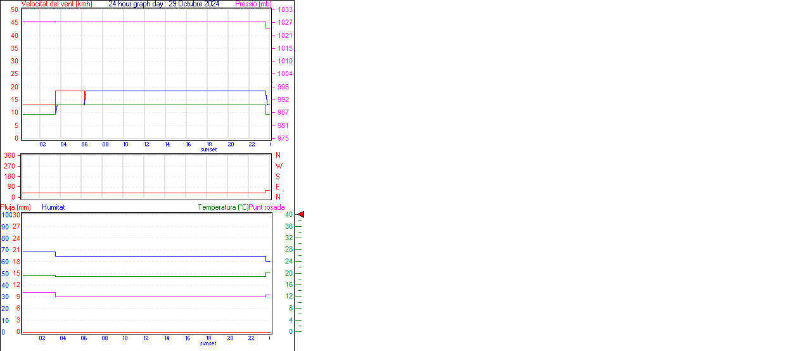Click the 'S' compass direction label

(278, 177)
